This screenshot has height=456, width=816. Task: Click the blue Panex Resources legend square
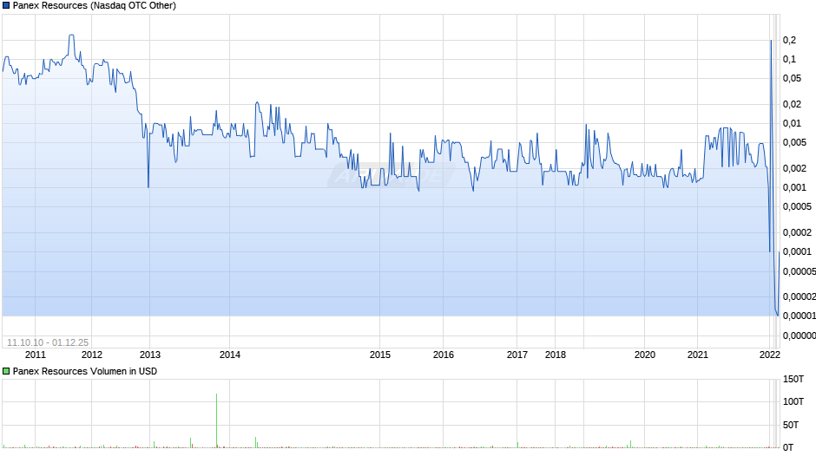pyautogui.click(x=6, y=6)
